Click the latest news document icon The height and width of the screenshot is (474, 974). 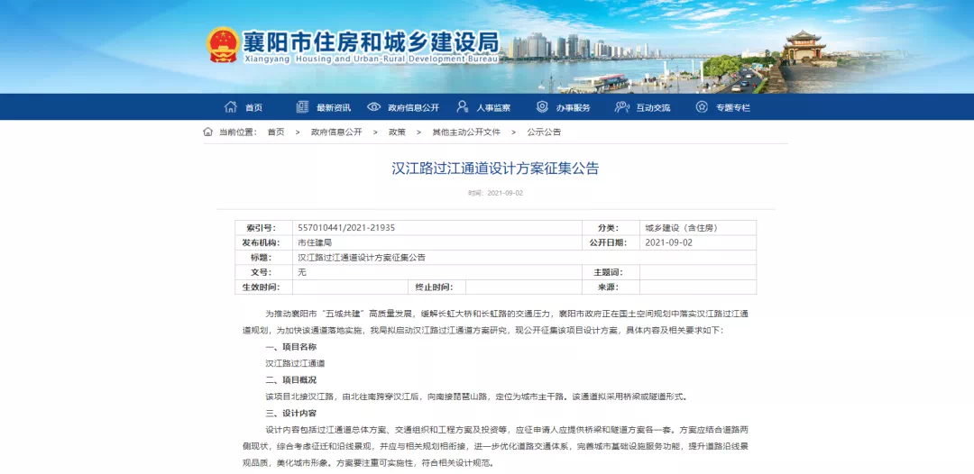click(302, 106)
